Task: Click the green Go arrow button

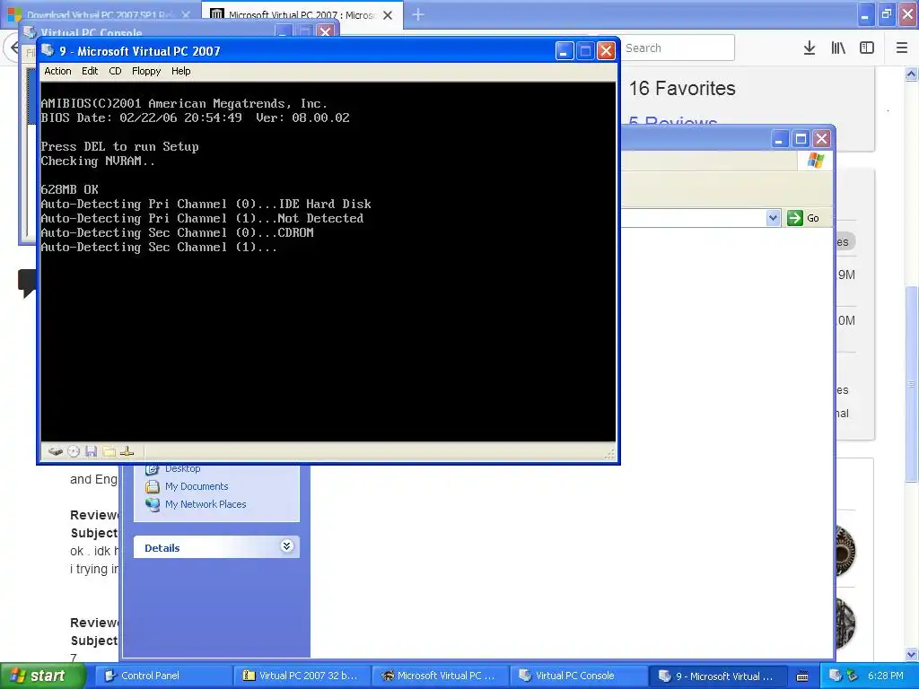Action: click(795, 218)
